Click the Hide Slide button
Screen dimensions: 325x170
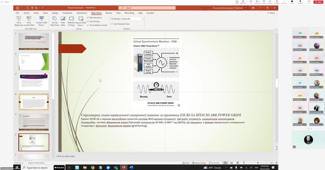tap(63, 21)
